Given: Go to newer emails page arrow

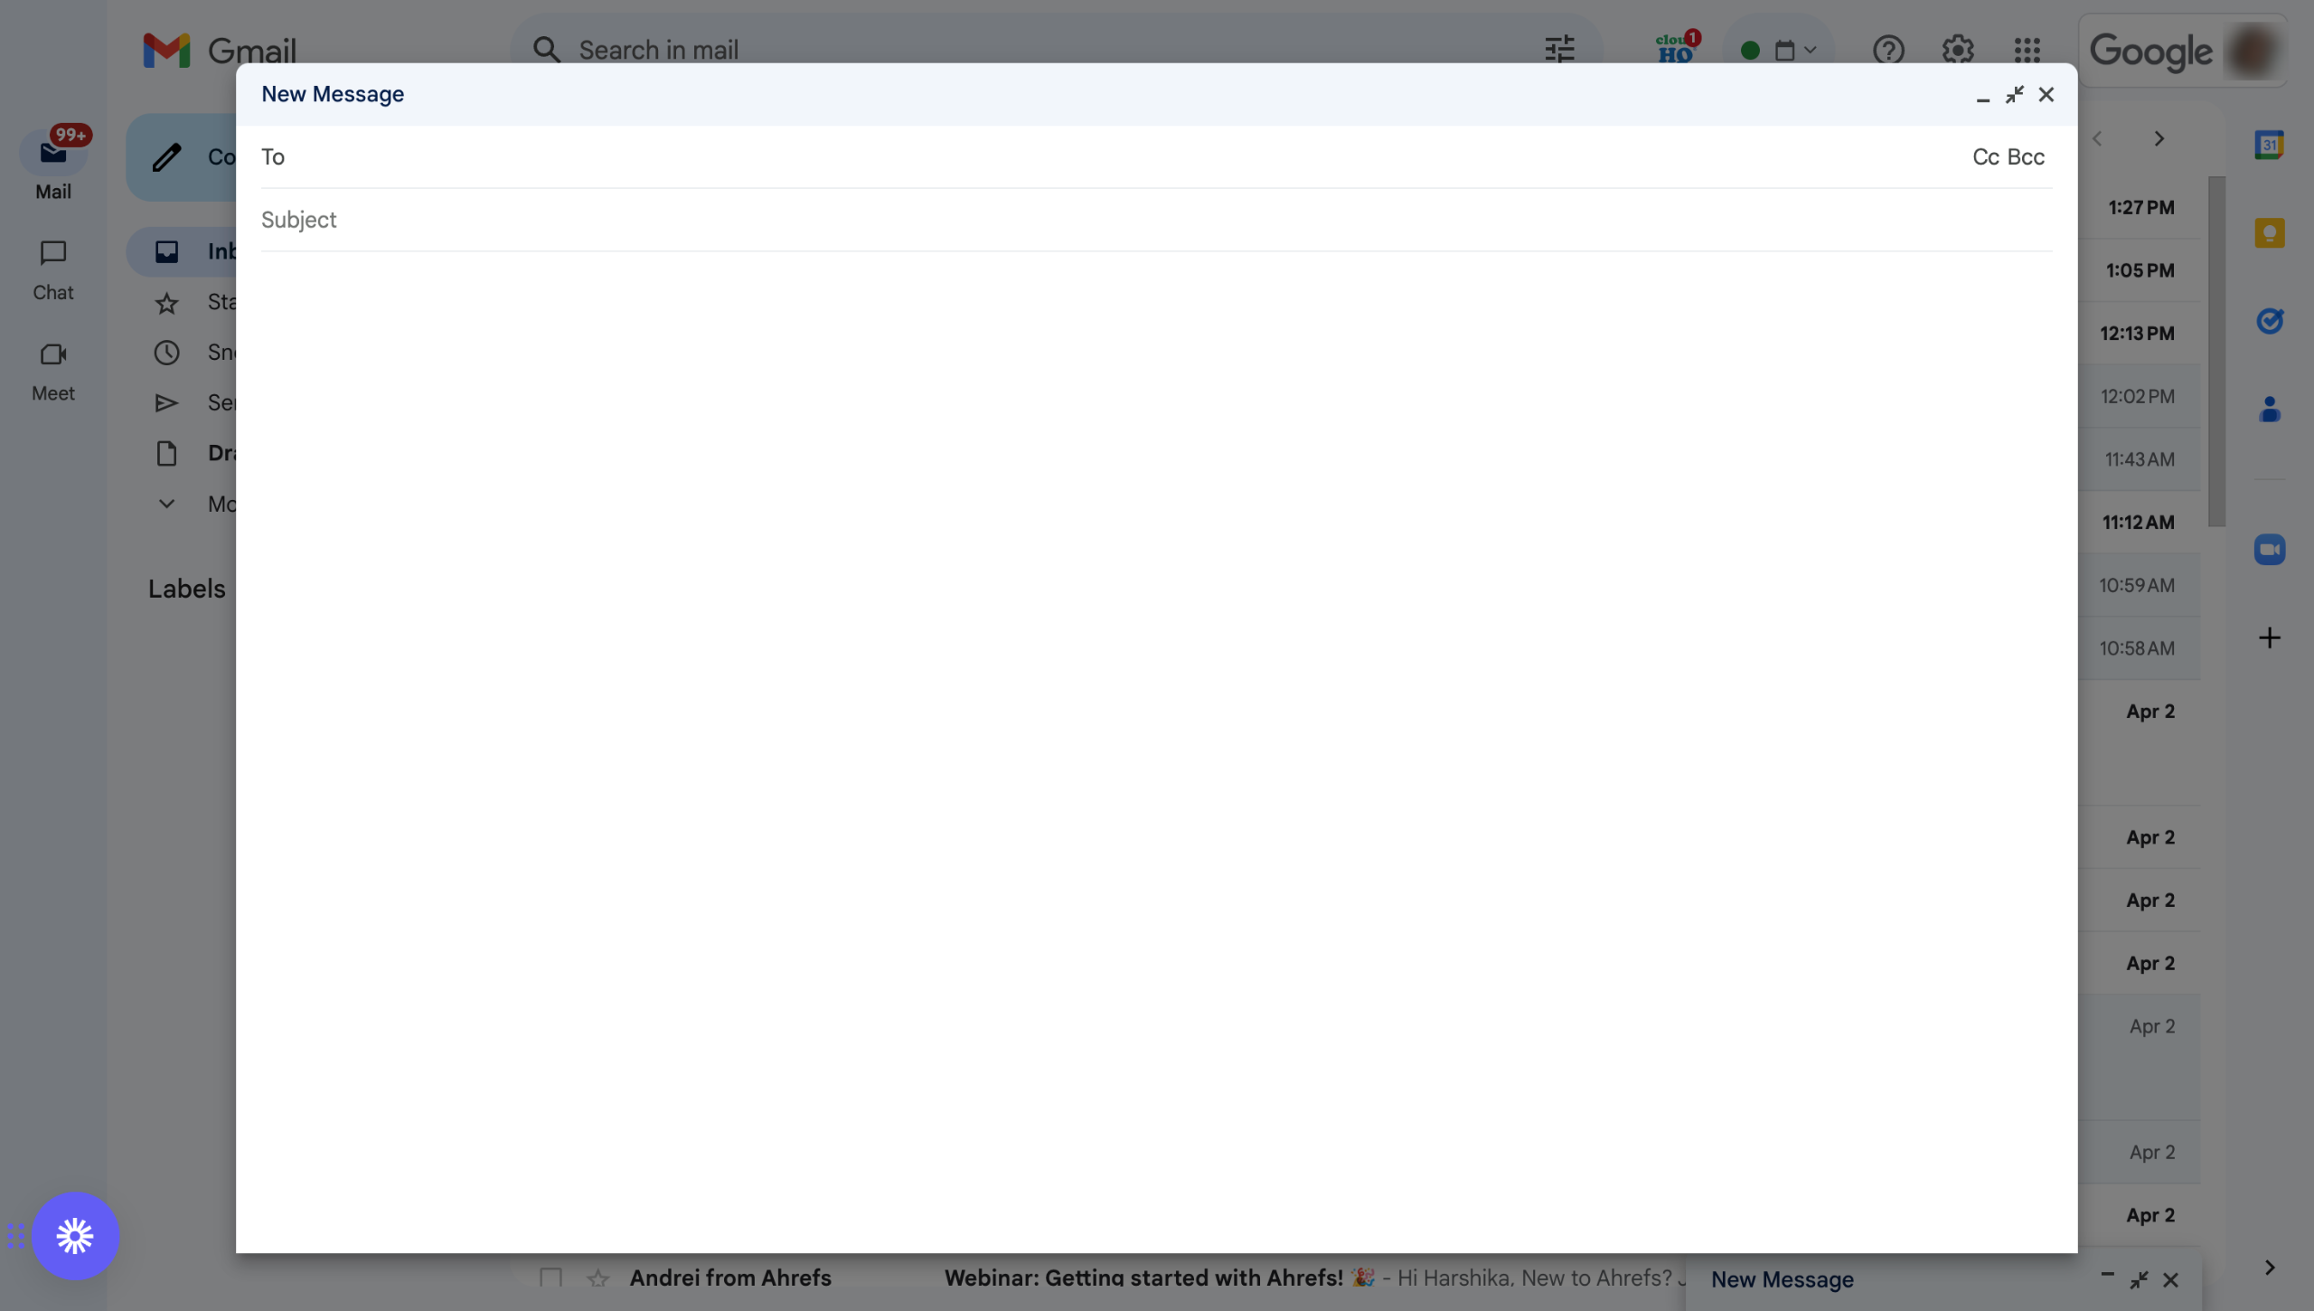Looking at the screenshot, I should (x=2097, y=138).
